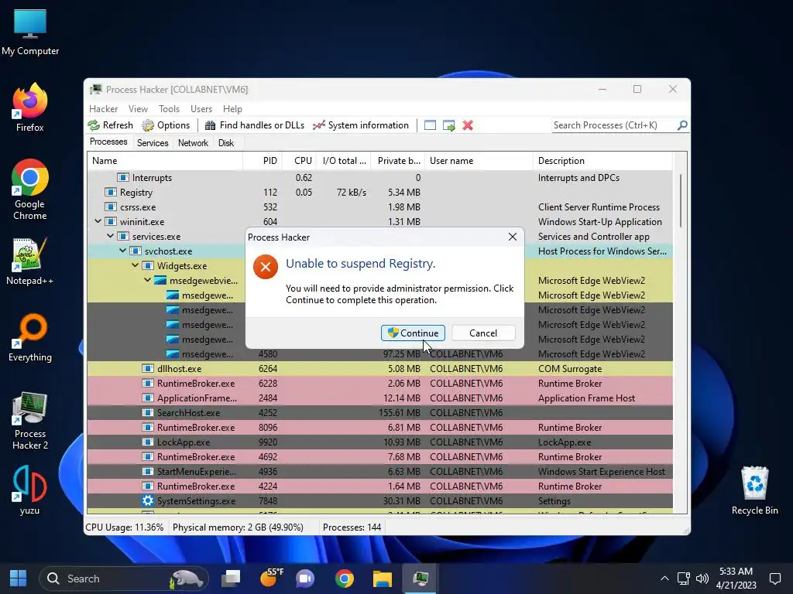
Task: Open Google Chrome desktop shortcut
Action: pyautogui.click(x=30, y=189)
